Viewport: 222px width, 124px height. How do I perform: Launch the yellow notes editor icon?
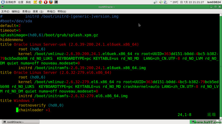coord(36,2)
